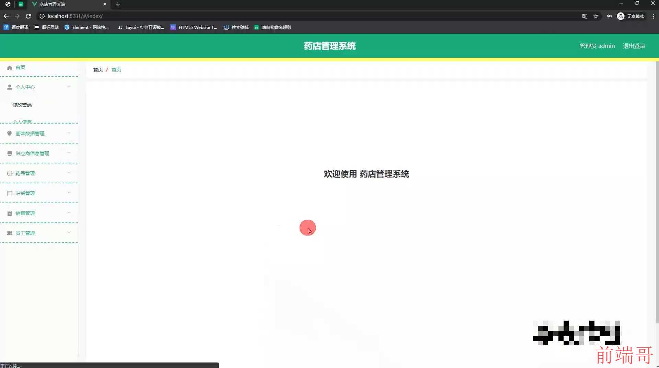
Task: Open Chrome three-dot menu
Action: tap(654, 16)
